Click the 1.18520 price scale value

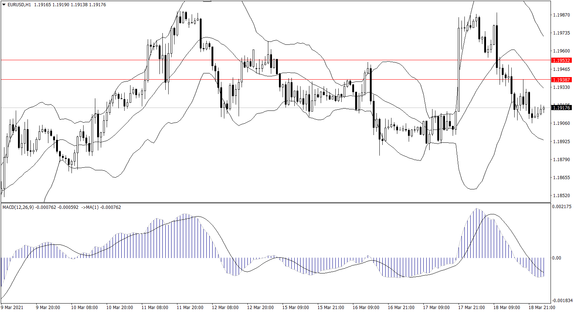(561, 196)
